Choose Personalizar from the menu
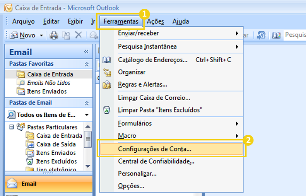Image resolution: width=306 pixels, height=196 pixels. pyautogui.click(x=171, y=174)
